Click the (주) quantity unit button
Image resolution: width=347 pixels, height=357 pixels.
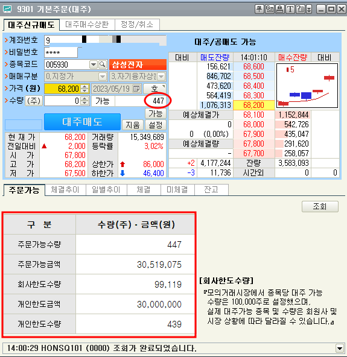click(x=34, y=101)
